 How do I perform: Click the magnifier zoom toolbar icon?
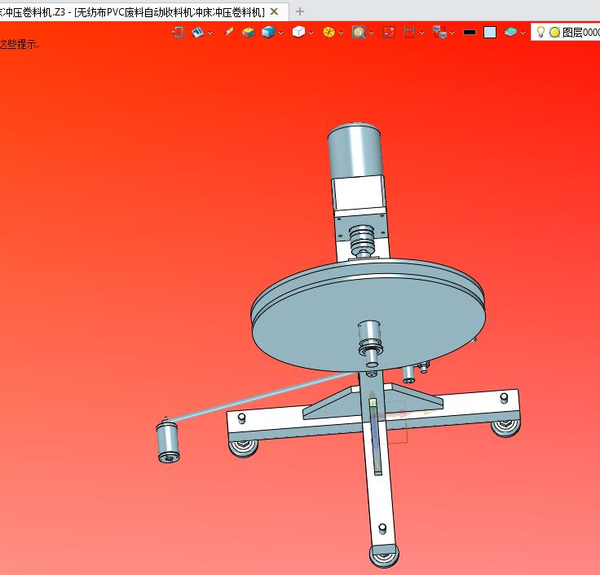[x=359, y=32]
